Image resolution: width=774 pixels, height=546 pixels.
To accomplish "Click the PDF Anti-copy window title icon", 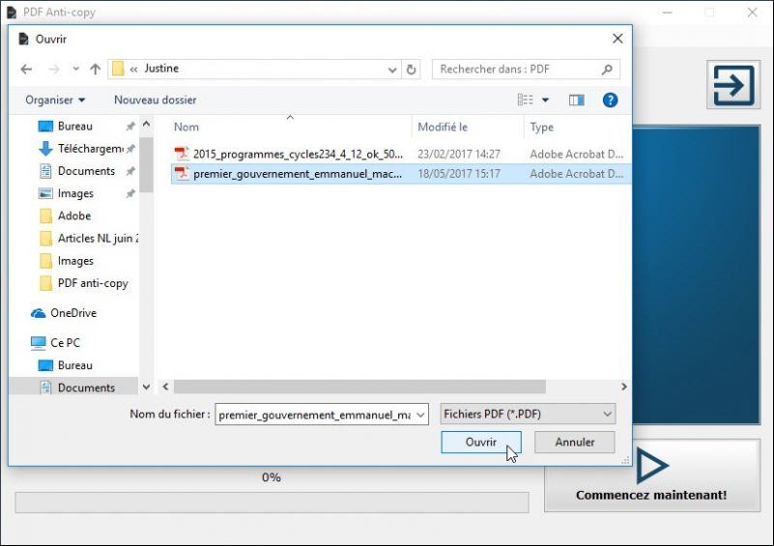I will coord(12,13).
